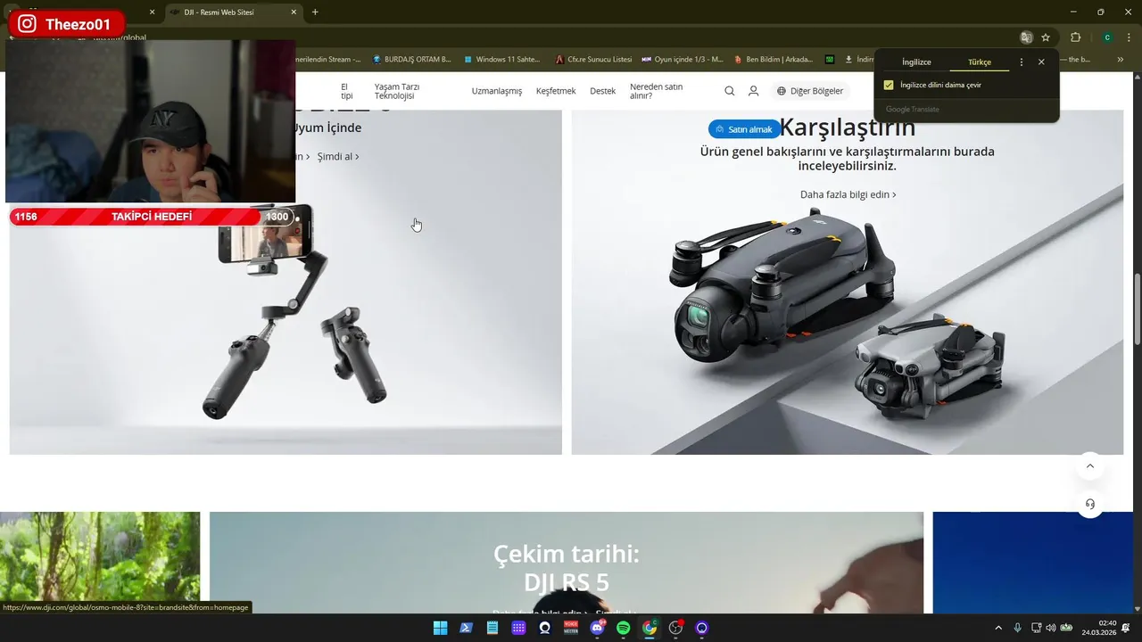1142x642 pixels.
Task: Click the 'TAKİPÇİ HEDEFİ' progress bar overlay
Action: pyautogui.click(x=152, y=217)
